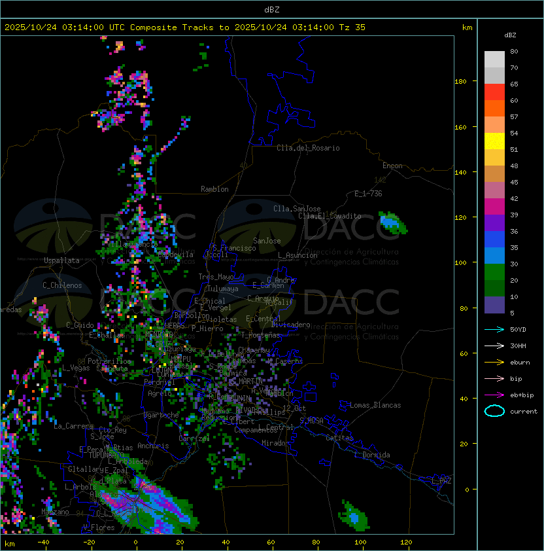Click the 'Potrerillos' map label
This screenshot has height=551, width=544.
coord(109,361)
